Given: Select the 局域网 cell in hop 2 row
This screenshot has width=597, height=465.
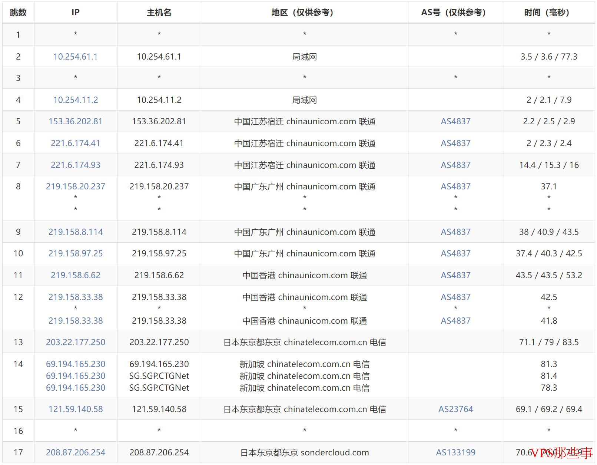Looking at the screenshot, I should tap(304, 57).
